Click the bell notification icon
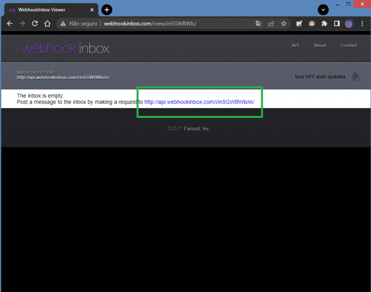Viewport: 371px width, 292px height. 356,77
